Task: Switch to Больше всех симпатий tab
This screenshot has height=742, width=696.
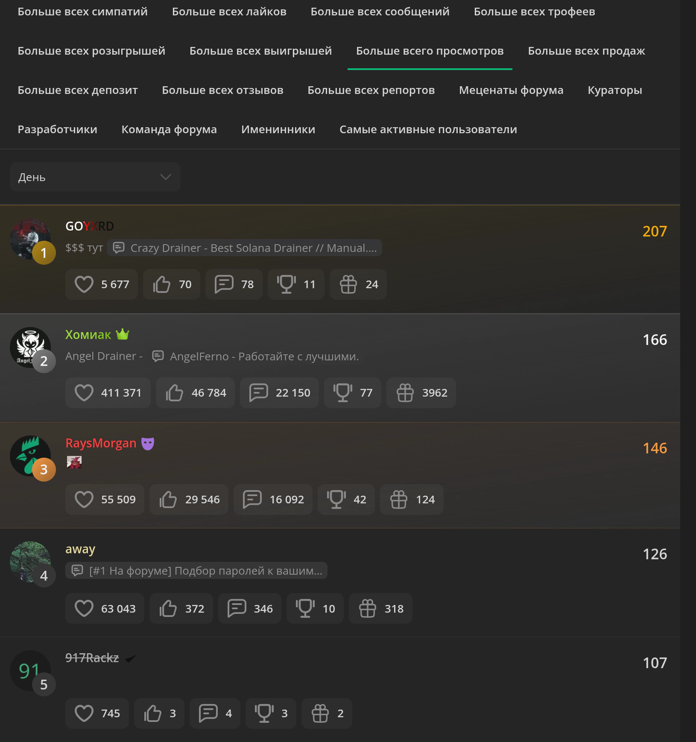Action: click(82, 12)
